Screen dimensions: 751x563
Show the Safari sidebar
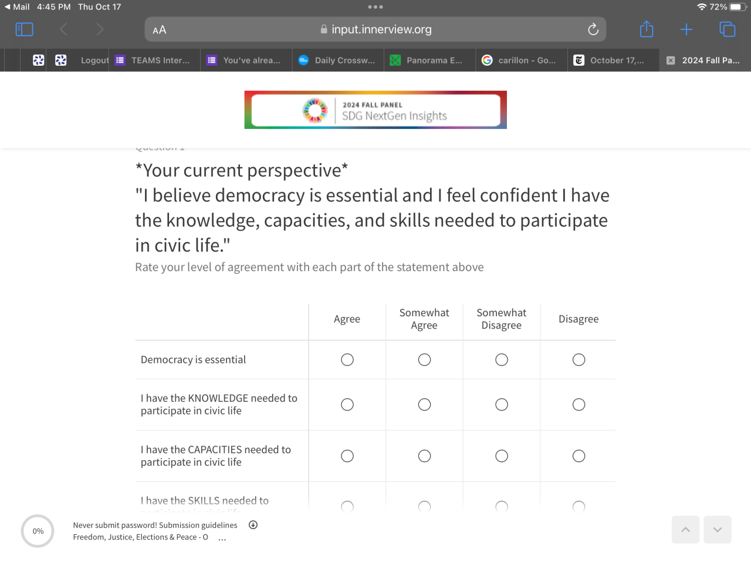[x=24, y=29]
